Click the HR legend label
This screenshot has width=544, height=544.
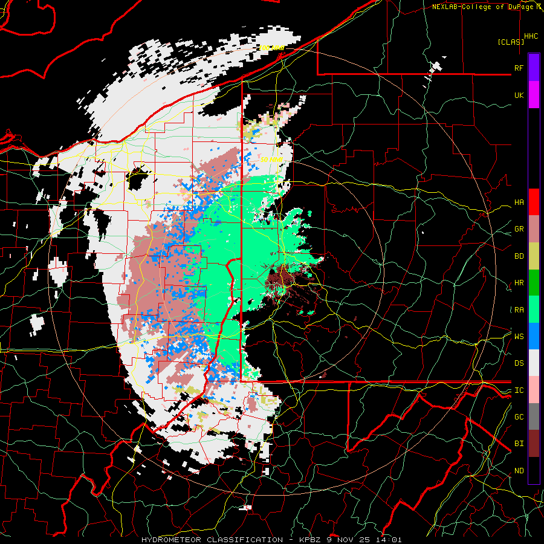[x=519, y=283]
